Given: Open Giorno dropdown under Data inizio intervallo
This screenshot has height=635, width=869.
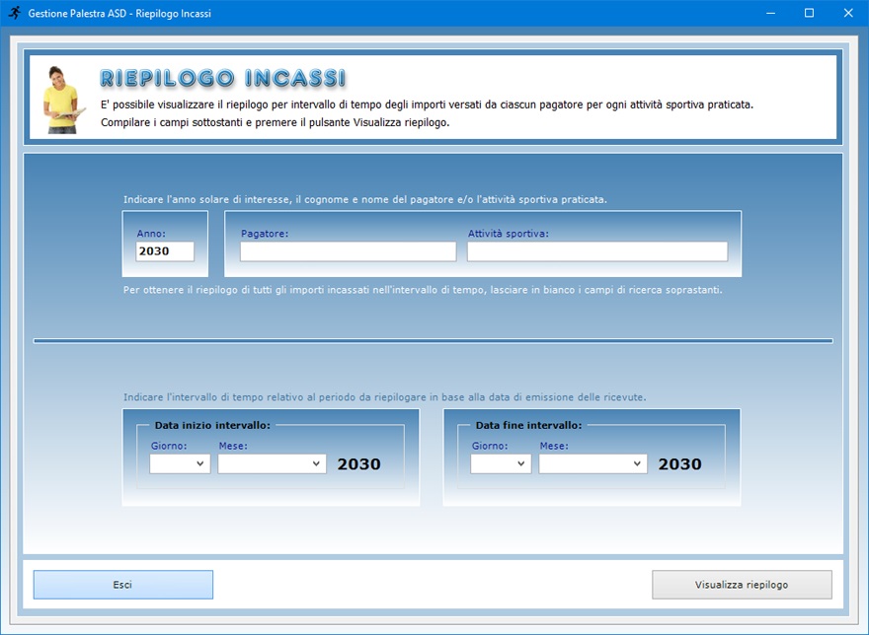Looking at the screenshot, I should tap(180, 464).
